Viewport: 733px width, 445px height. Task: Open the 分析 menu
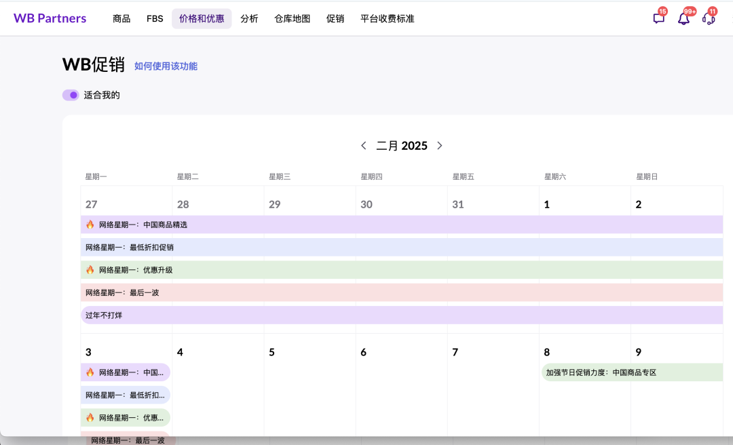pyautogui.click(x=249, y=19)
